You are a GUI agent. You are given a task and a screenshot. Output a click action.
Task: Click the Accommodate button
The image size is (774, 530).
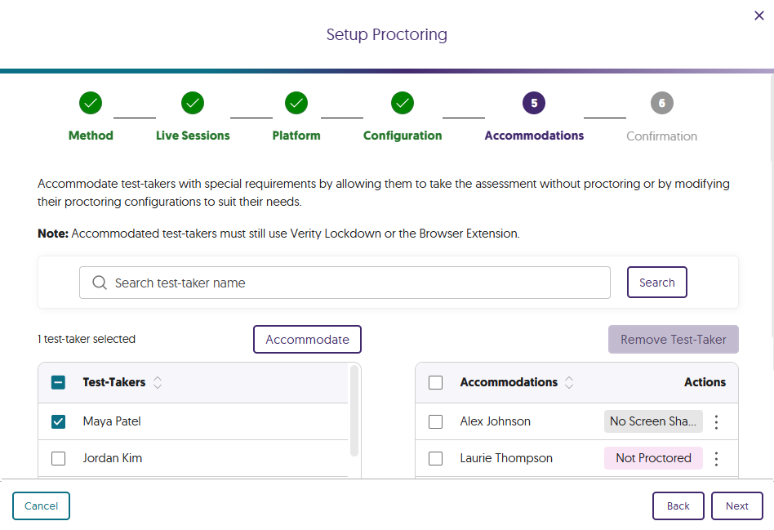coord(308,340)
